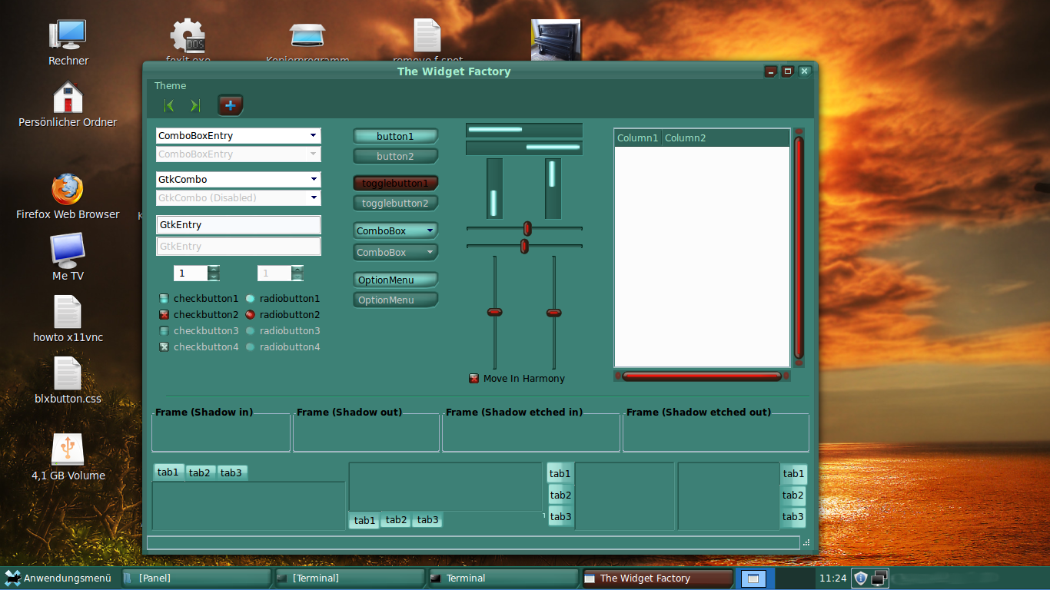The image size is (1050, 590).
Task: Select tab2 in the left-tabbed notebook
Action: 560,495
